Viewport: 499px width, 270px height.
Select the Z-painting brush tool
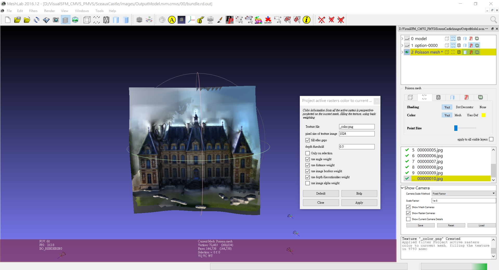(220, 20)
